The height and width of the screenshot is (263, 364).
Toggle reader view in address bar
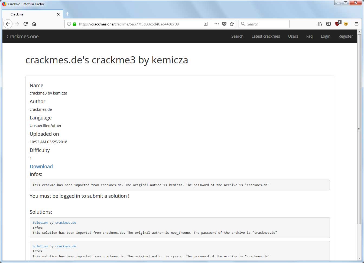click(206, 24)
